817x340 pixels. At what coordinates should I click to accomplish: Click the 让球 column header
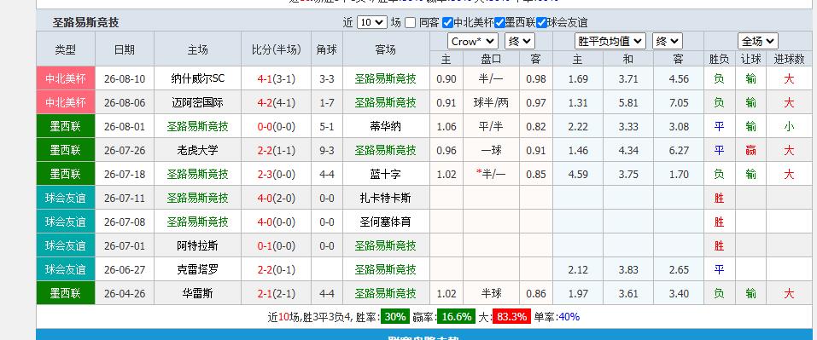(750, 59)
